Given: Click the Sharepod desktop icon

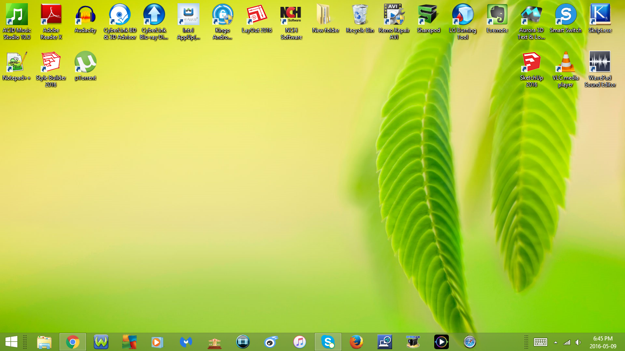Looking at the screenshot, I should 429,19.
